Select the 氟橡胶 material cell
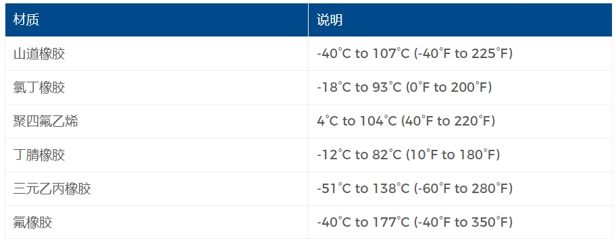This screenshot has height=245, width=616. pyautogui.click(x=157, y=223)
